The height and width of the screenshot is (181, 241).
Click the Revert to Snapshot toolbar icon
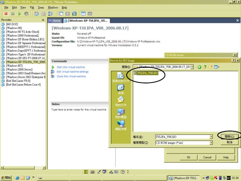pos(43,14)
